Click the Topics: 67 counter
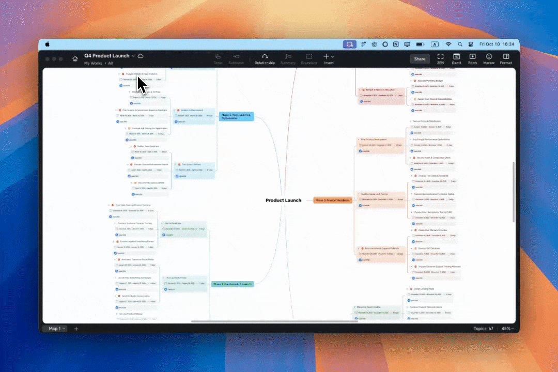 click(x=483, y=329)
